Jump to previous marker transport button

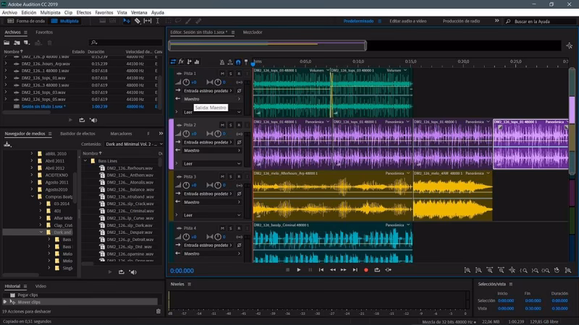[321, 269]
